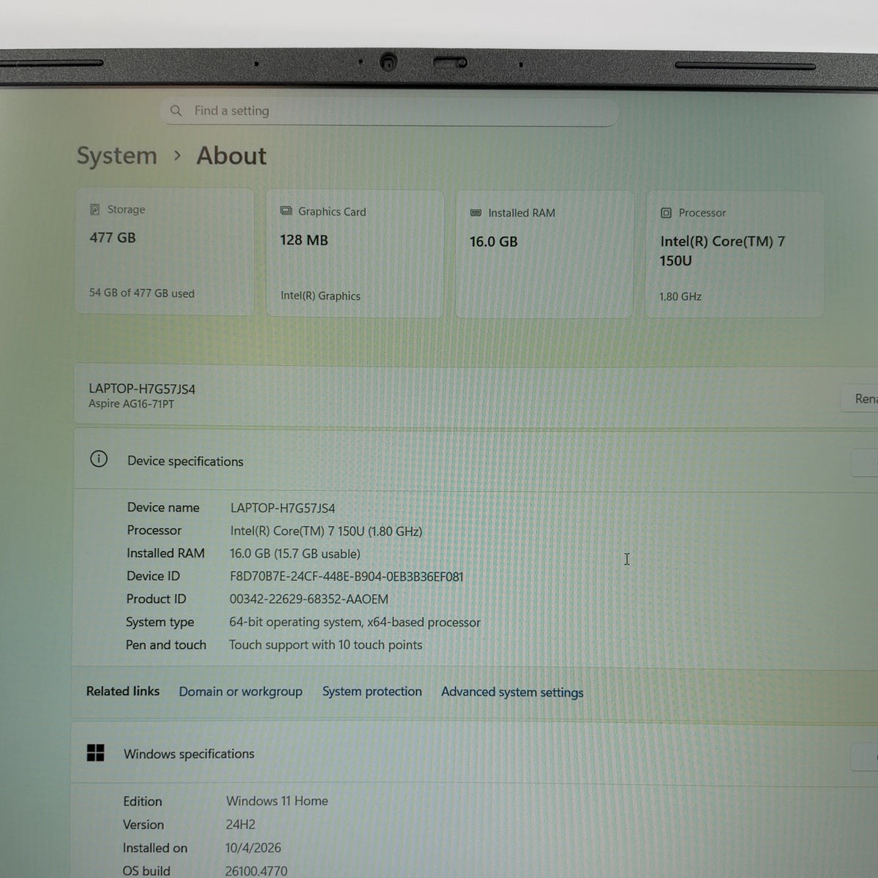Click the 1.80 GHz processor speed text
The width and height of the screenshot is (878, 878).
pyautogui.click(x=680, y=296)
